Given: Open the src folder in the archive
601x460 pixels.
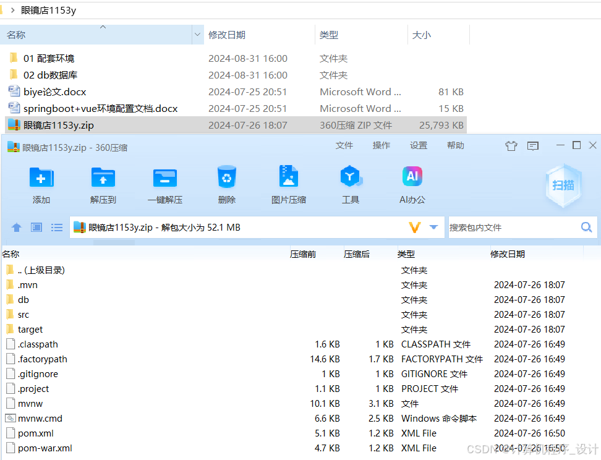Looking at the screenshot, I should [23, 314].
